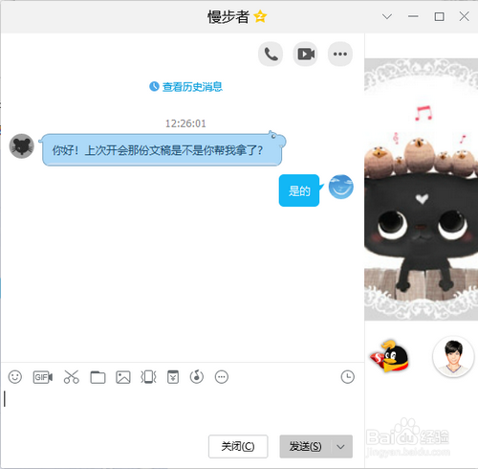
Task: Expand the title bar dropdown chevron
Action: (387, 16)
